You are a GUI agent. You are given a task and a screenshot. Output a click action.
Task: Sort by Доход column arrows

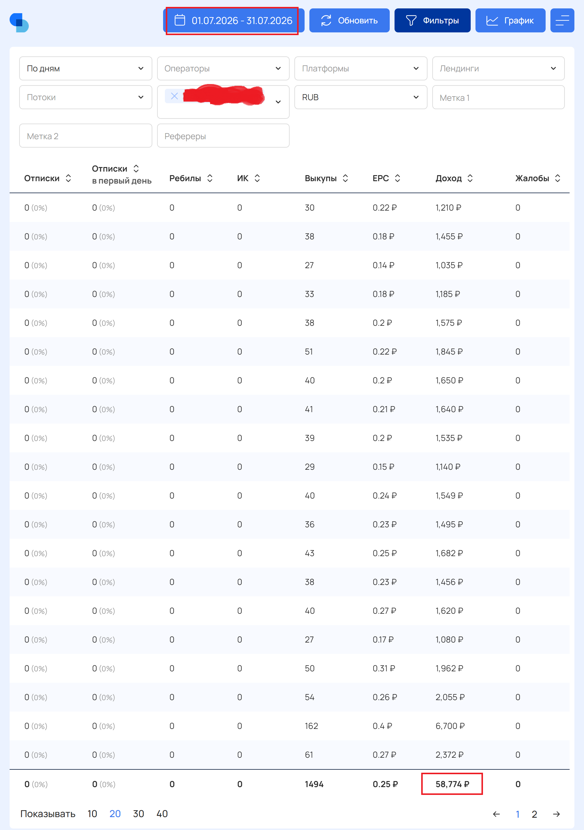(470, 178)
